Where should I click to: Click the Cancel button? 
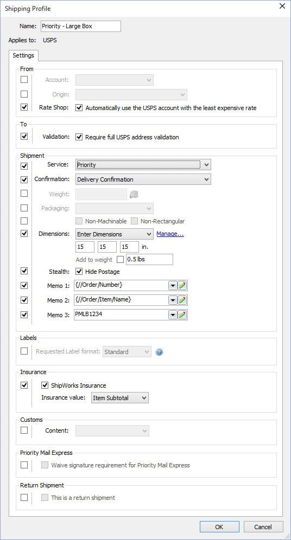pos(263,526)
